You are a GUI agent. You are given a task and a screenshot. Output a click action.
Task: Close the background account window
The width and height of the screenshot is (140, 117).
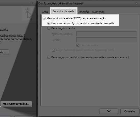pos(32,3)
